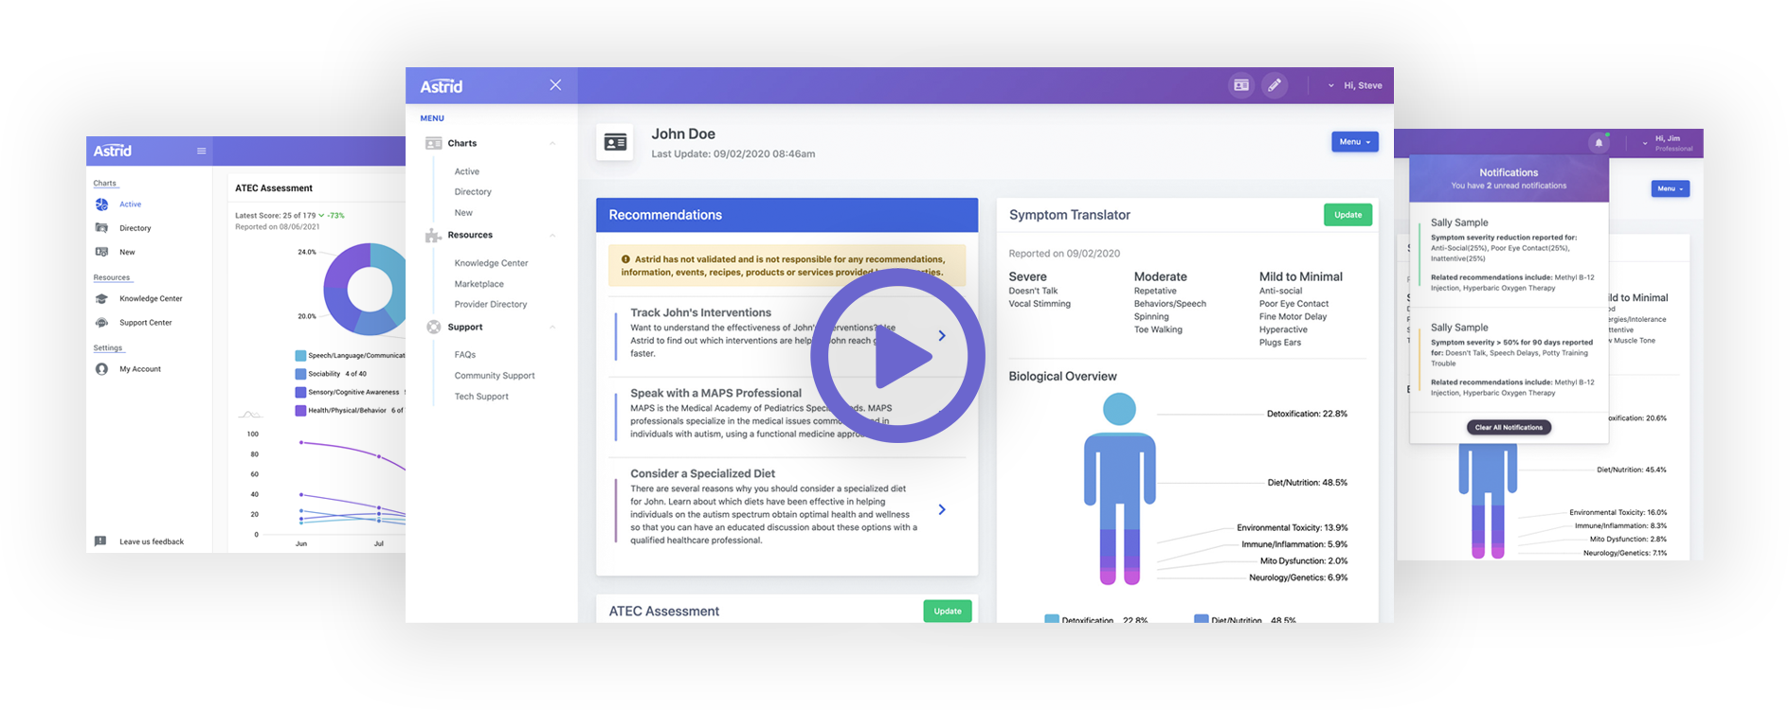Click the Resources puzzle icon
This screenshot has height=710, width=1790.
pyautogui.click(x=433, y=235)
